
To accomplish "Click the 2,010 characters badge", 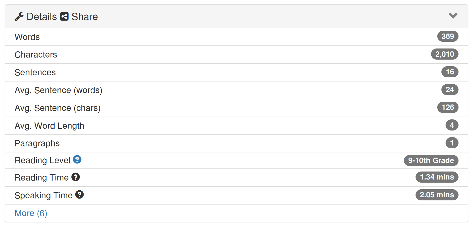I will point(445,54).
